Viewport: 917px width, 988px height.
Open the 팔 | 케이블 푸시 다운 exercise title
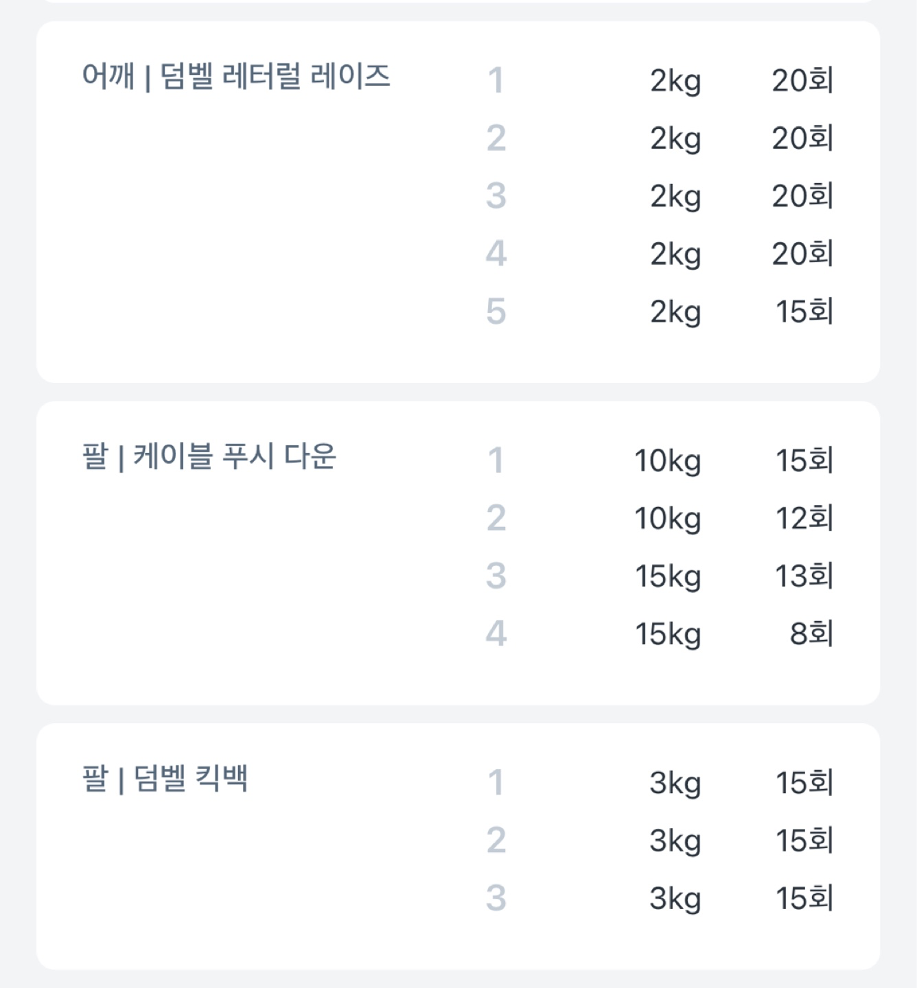coord(209,456)
